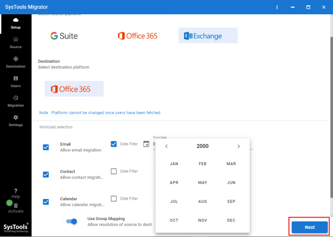Disable the Email Date Filter checkbox
Screen dimensions: 333x237
click(114, 144)
